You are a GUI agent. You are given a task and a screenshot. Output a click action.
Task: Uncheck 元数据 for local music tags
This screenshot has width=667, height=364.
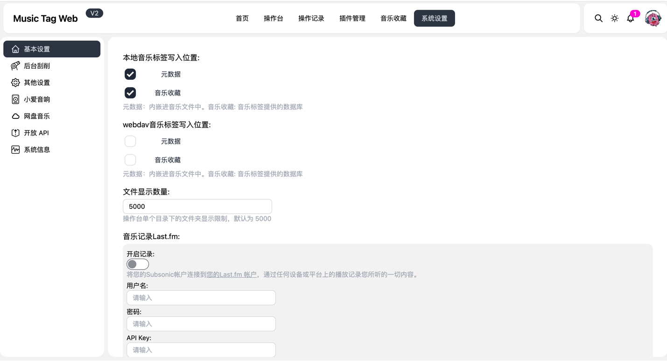tap(130, 74)
